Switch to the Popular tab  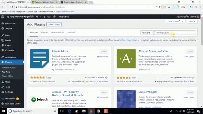click(44, 32)
